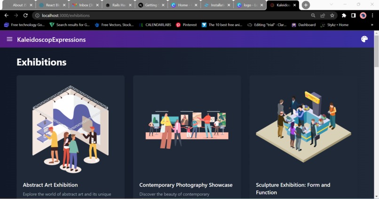This screenshot has height=199, width=379.
Task: Close the Inbox tab
Action: point(97,5)
